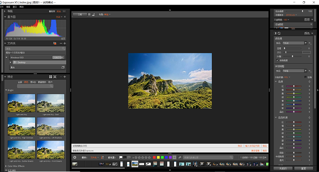Open the gear settings icon in the filmstrip toolbar

point(75,157)
